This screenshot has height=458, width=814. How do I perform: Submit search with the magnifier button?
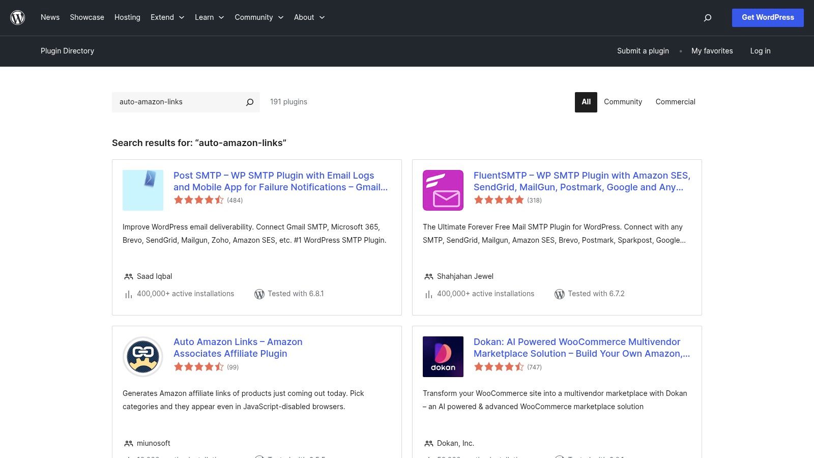tap(250, 102)
